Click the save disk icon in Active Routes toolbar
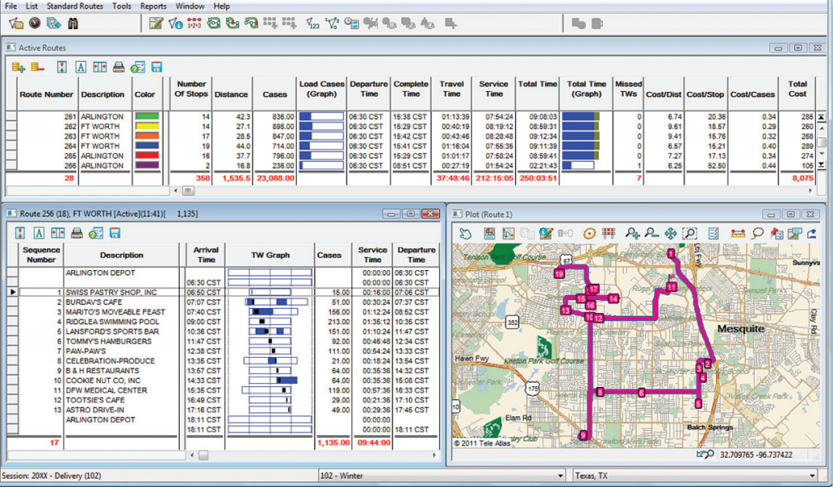The height and width of the screenshot is (487, 833). (x=156, y=67)
